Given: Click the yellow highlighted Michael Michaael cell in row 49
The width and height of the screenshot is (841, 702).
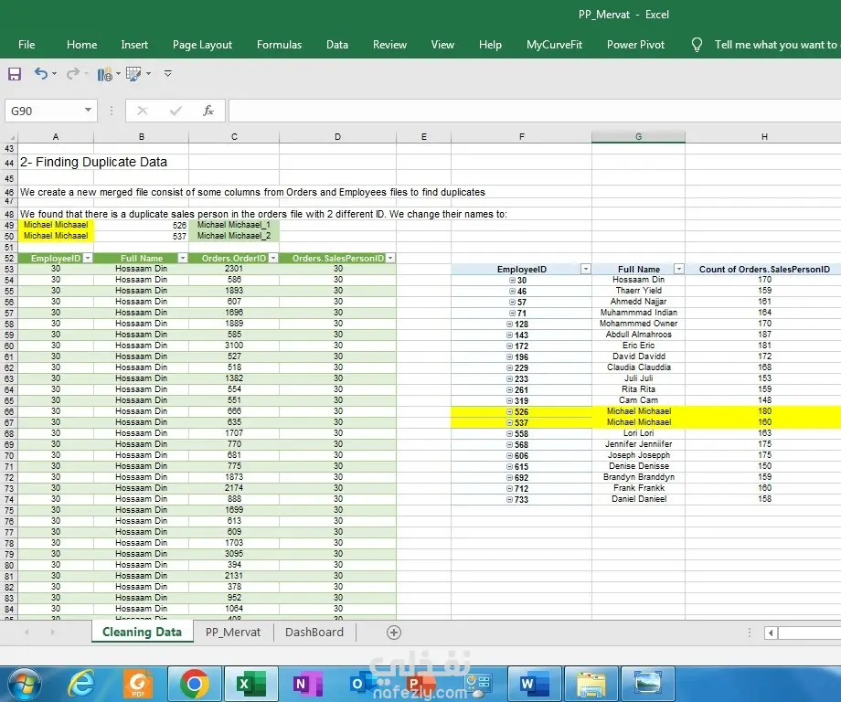Looking at the screenshot, I should pos(56,225).
